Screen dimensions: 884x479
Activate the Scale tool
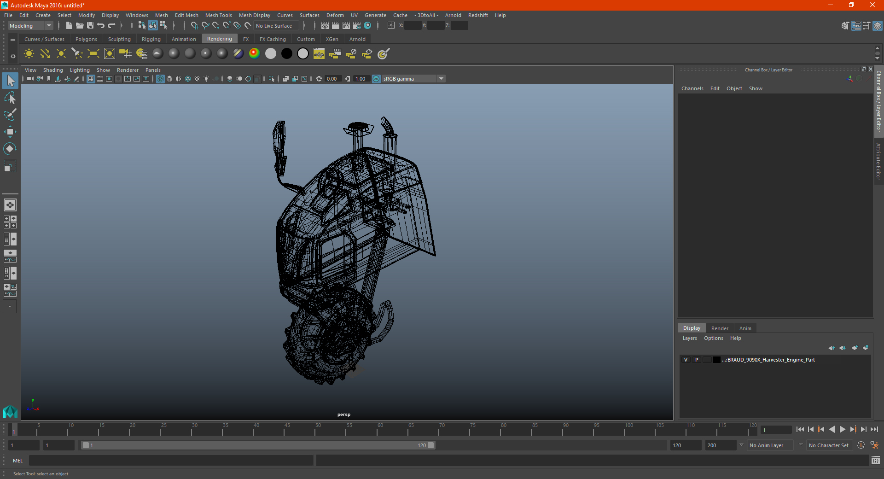click(10, 165)
